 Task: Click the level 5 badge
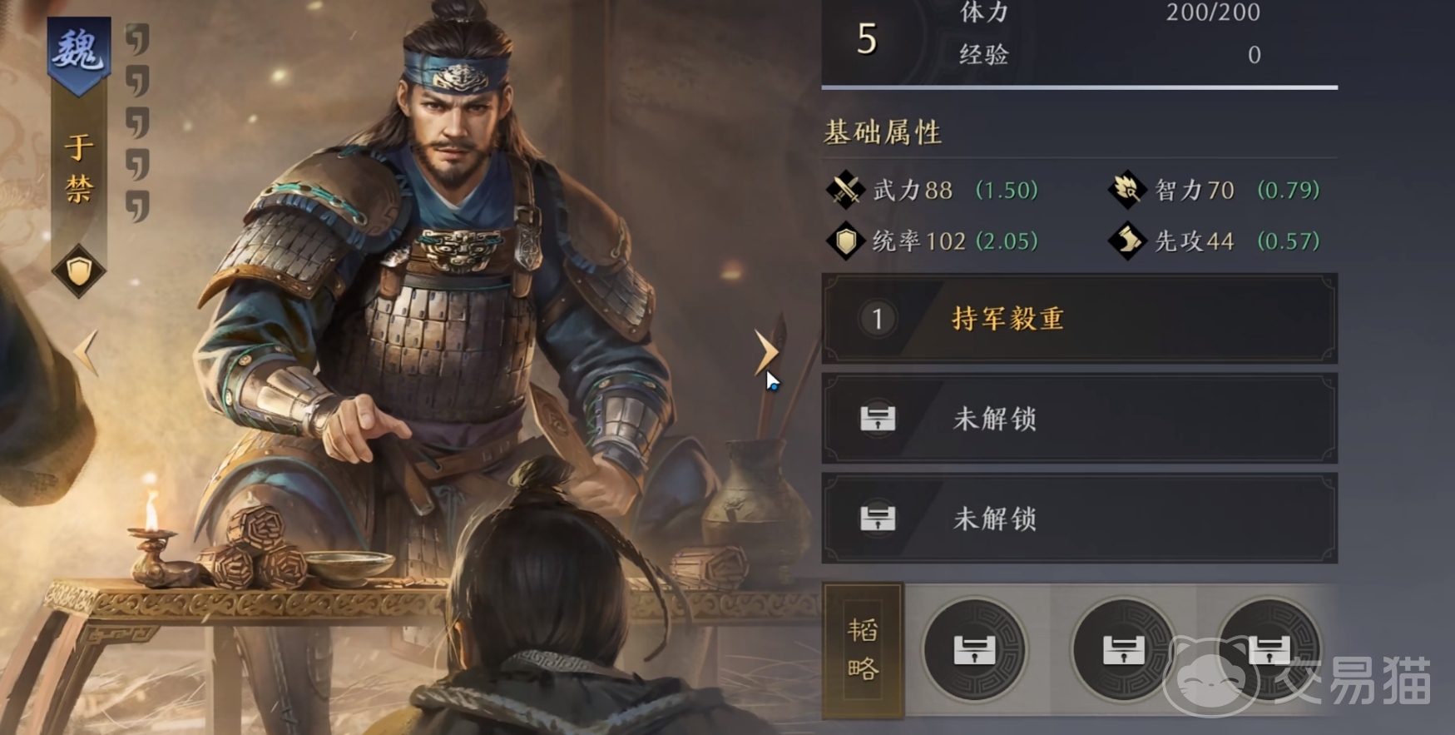tap(867, 39)
